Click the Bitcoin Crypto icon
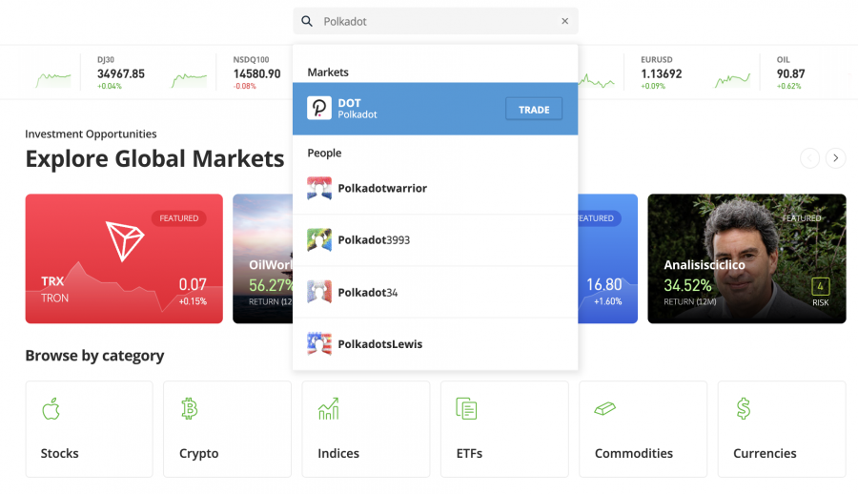Viewport: 858px width, 494px height. click(x=190, y=408)
